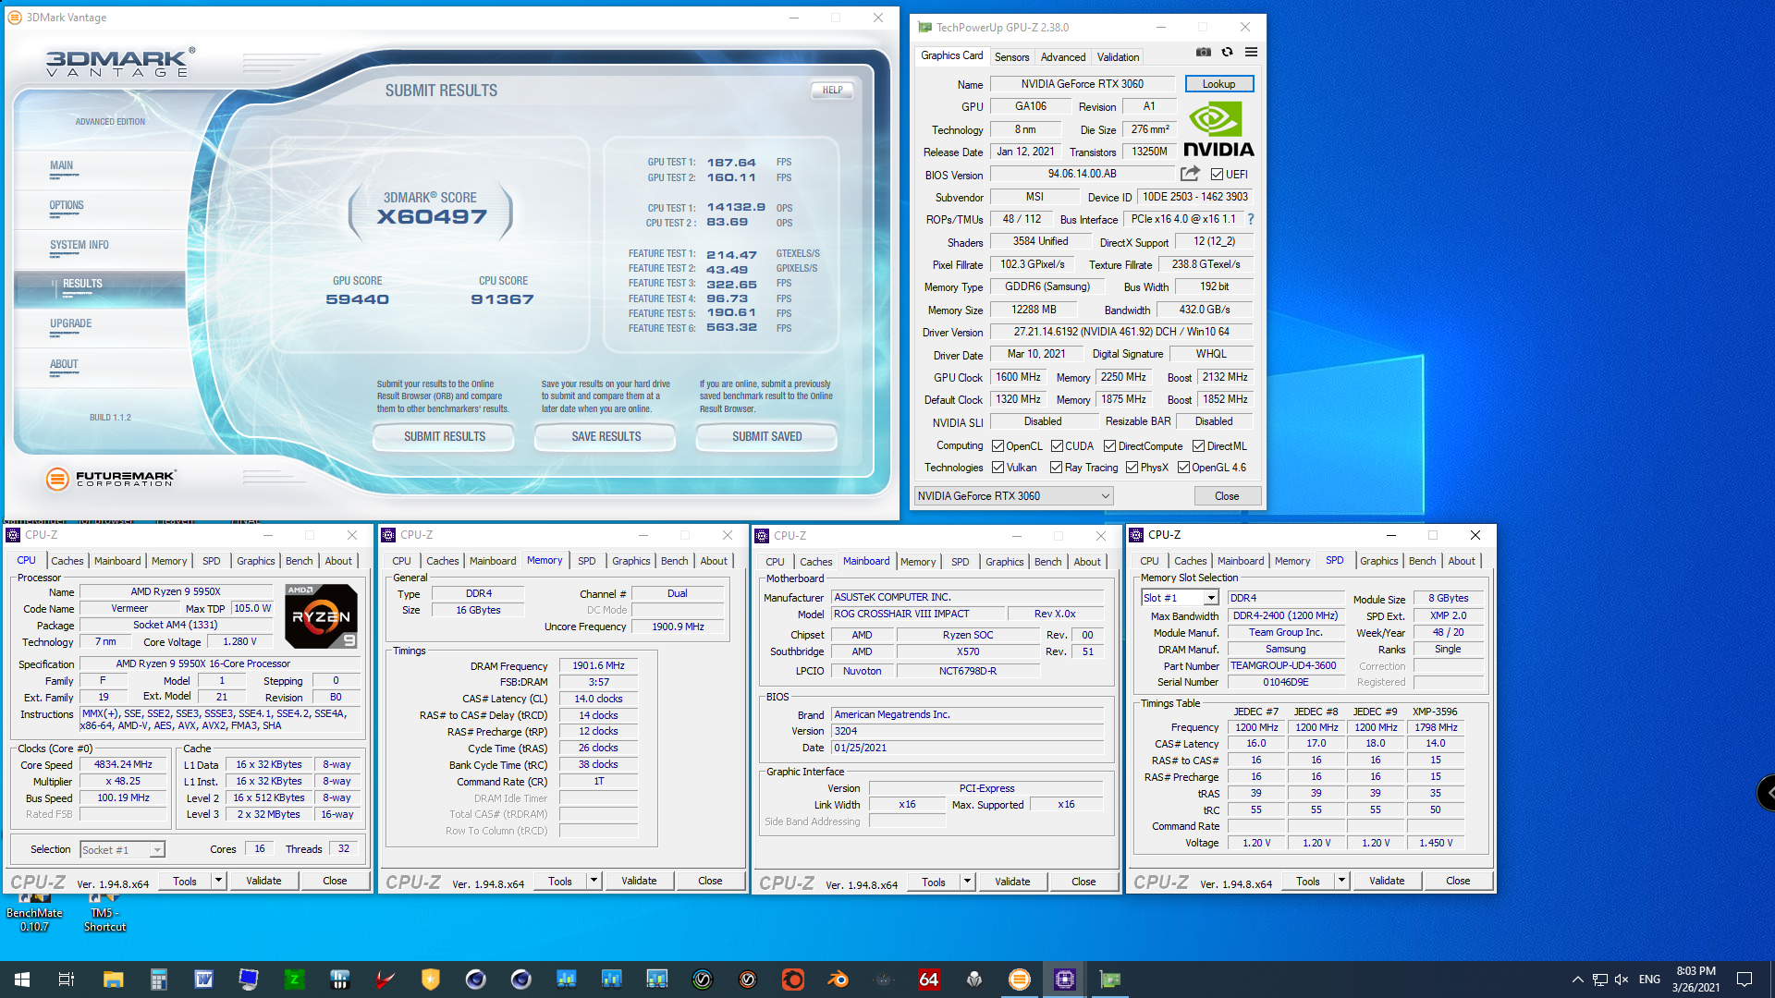Open System Info in 3DMark sidebar
This screenshot has height=998, width=1775.
click(x=80, y=246)
